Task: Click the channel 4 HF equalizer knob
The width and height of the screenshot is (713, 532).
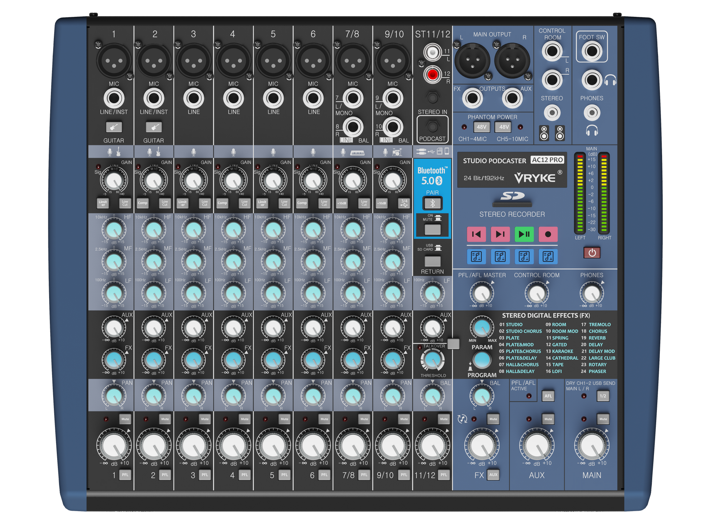Action: pos(233,230)
